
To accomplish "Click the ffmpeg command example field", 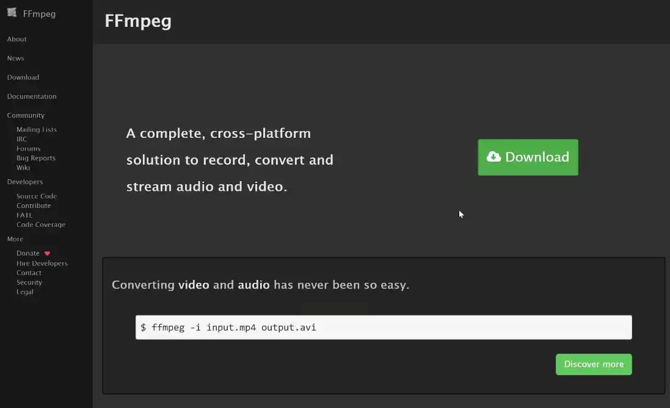I will click(x=384, y=327).
